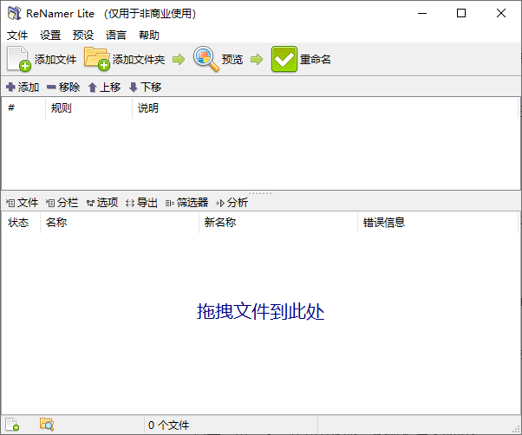Open the 选项 options dropdown
Image resolution: width=522 pixels, height=435 pixels.
point(102,203)
